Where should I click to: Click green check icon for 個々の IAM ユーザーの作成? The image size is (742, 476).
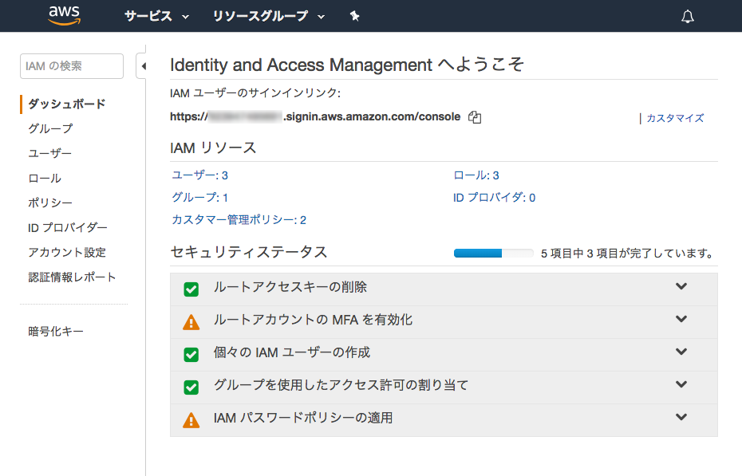tap(191, 355)
